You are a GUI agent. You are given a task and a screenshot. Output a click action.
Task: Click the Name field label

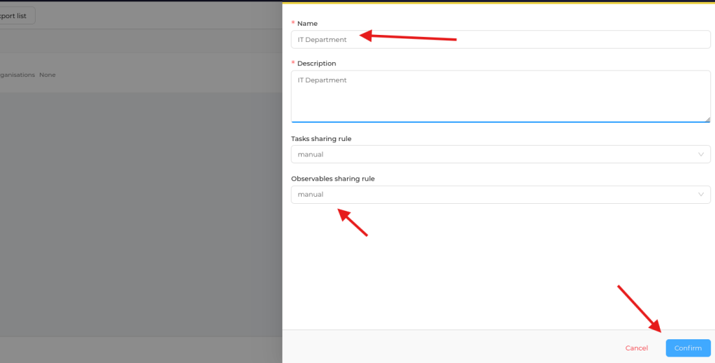coord(307,24)
